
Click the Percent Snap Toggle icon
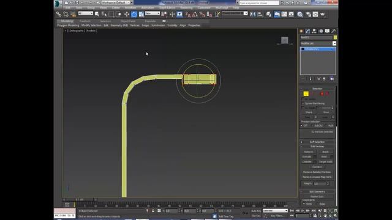click(x=202, y=14)
